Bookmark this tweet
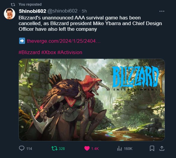Screen dimensions: 176x158 [152, 148]
